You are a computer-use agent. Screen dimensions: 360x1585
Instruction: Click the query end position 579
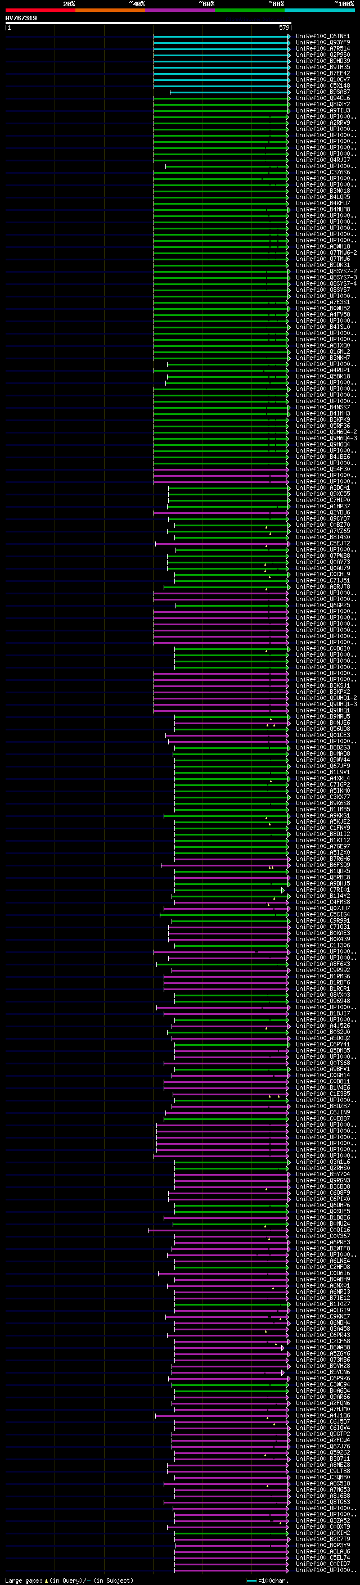click(283, 28)
